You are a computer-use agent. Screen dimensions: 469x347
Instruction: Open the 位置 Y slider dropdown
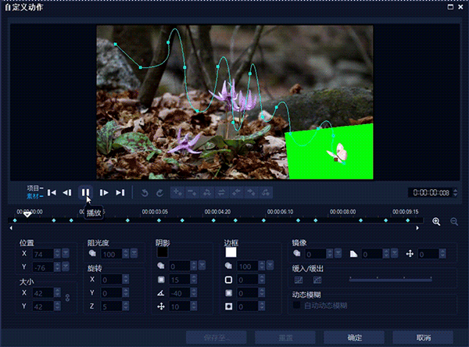[x=66, y=267]
